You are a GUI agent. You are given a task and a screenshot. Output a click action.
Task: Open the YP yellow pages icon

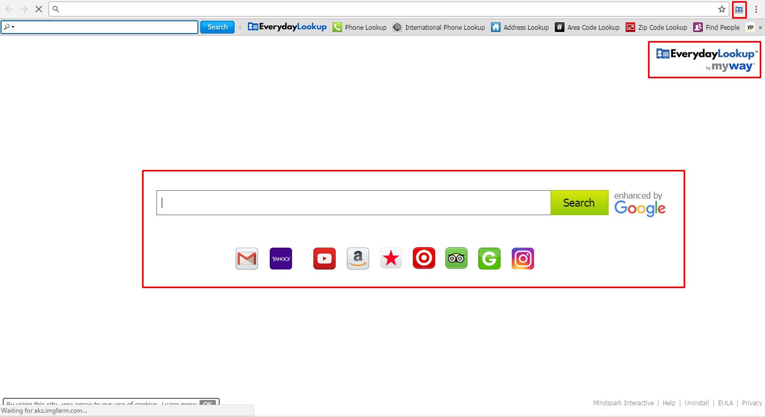pyautogui.click(x=750, y=27)
